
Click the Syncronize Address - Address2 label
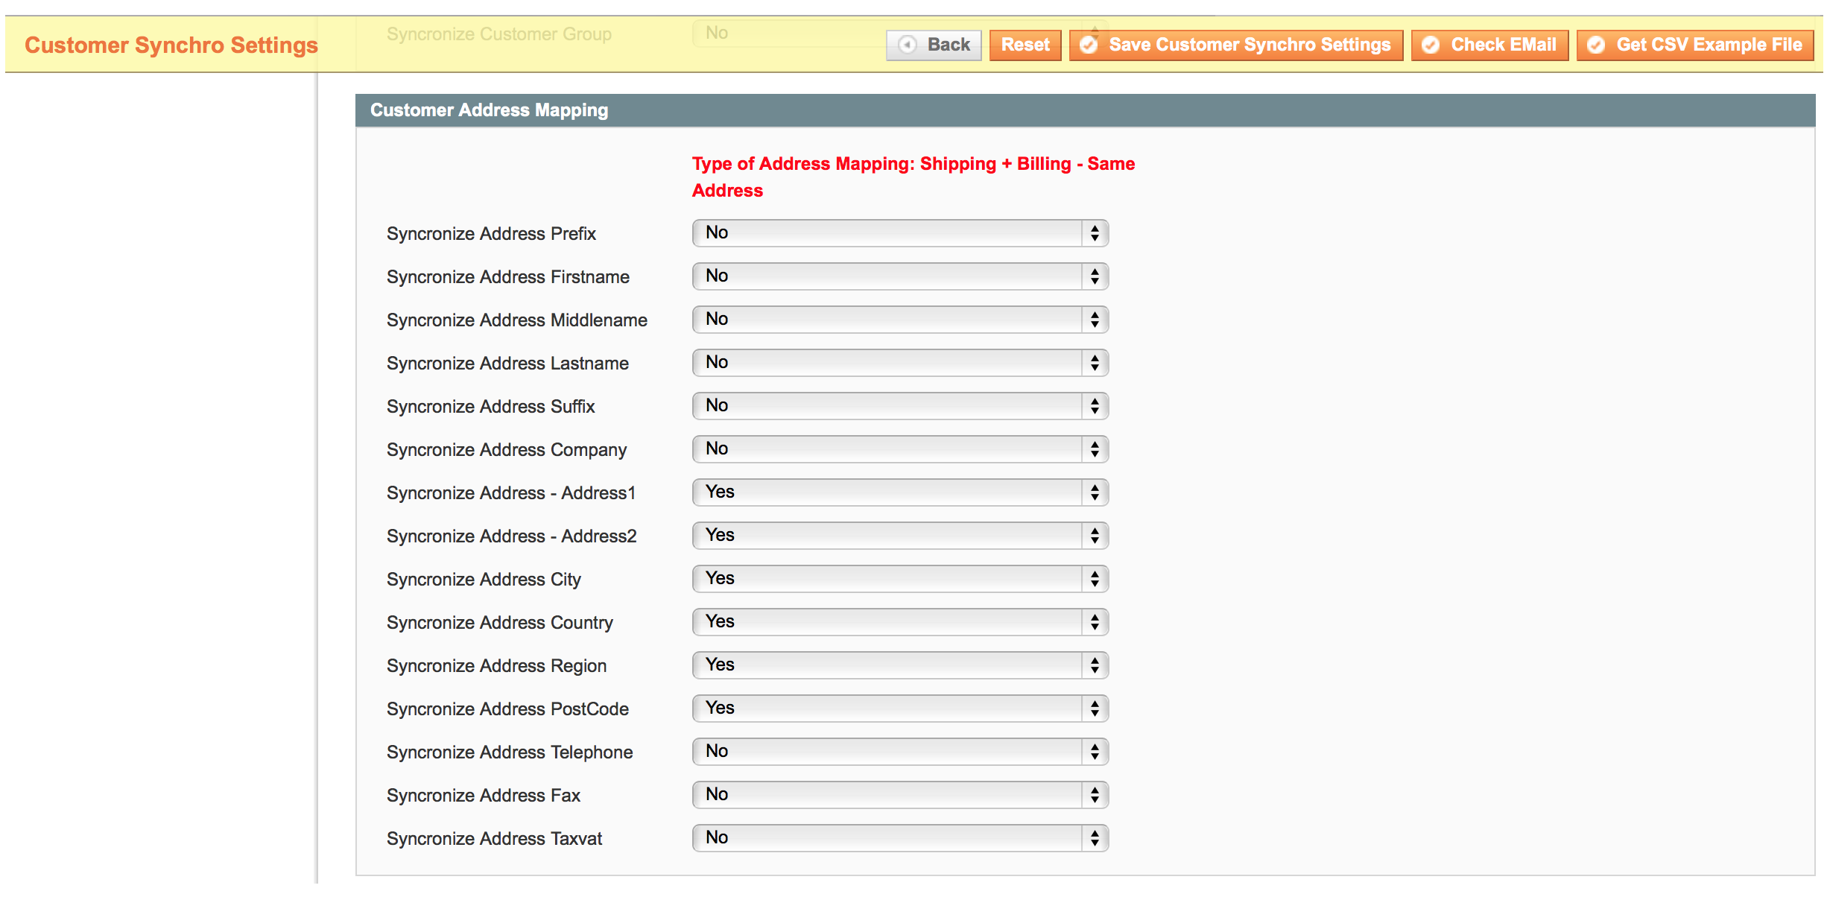point(512,536)
